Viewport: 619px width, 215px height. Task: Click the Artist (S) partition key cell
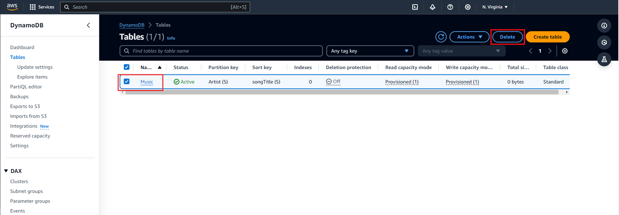pyautogui.click(x=218, y=82)
